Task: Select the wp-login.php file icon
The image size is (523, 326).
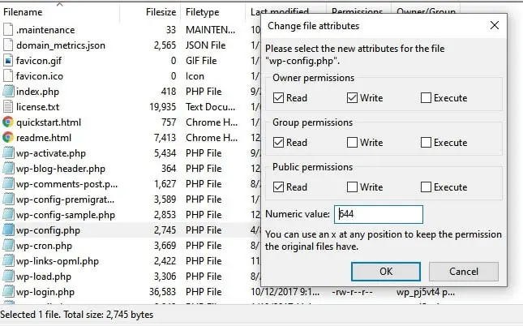Action: pyautogui.click(x=8, y=291)
